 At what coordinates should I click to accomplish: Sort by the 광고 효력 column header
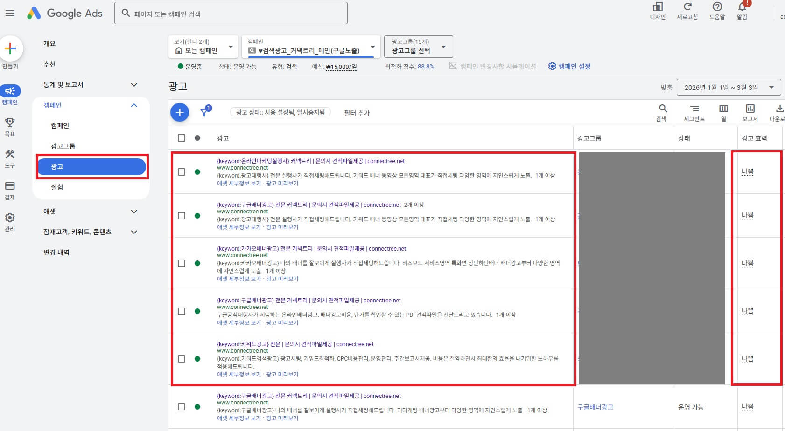(x=754, y=138)
